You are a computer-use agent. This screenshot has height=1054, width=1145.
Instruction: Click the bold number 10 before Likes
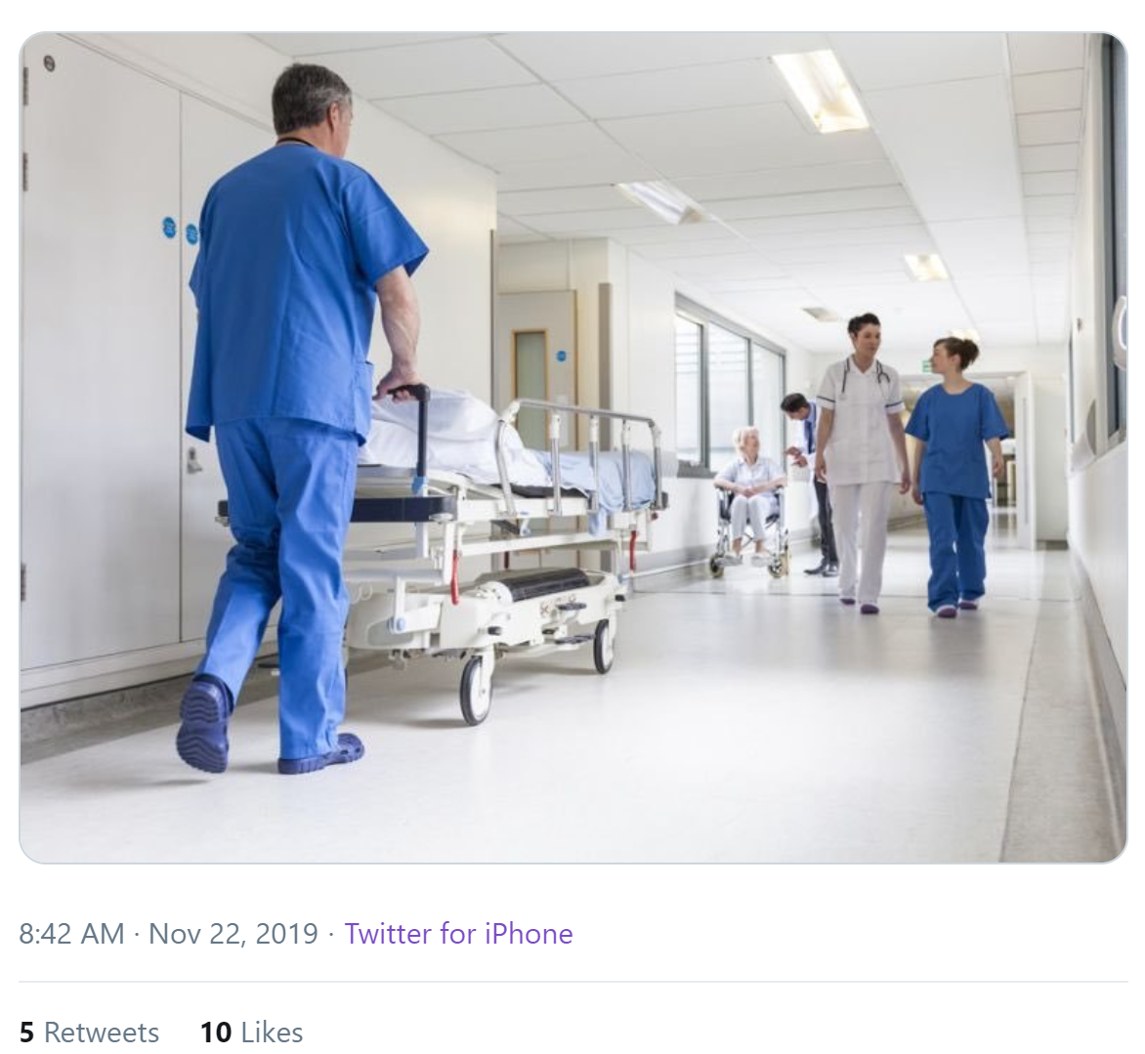[216, 1033]
